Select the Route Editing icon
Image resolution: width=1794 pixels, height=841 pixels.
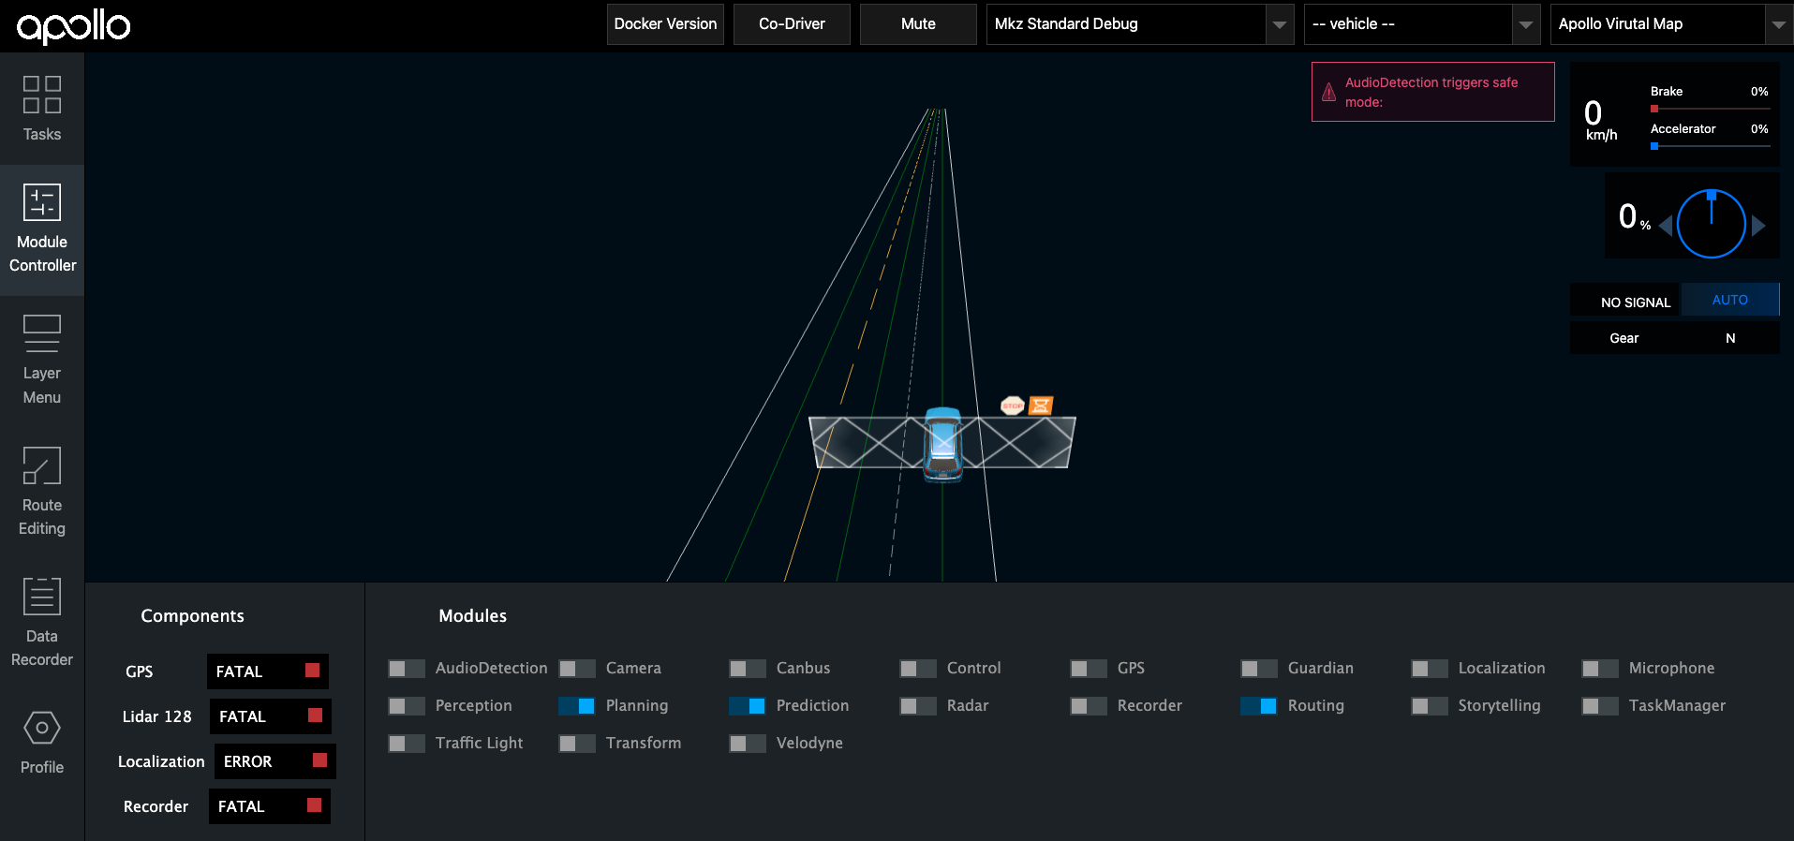point(42,465)
